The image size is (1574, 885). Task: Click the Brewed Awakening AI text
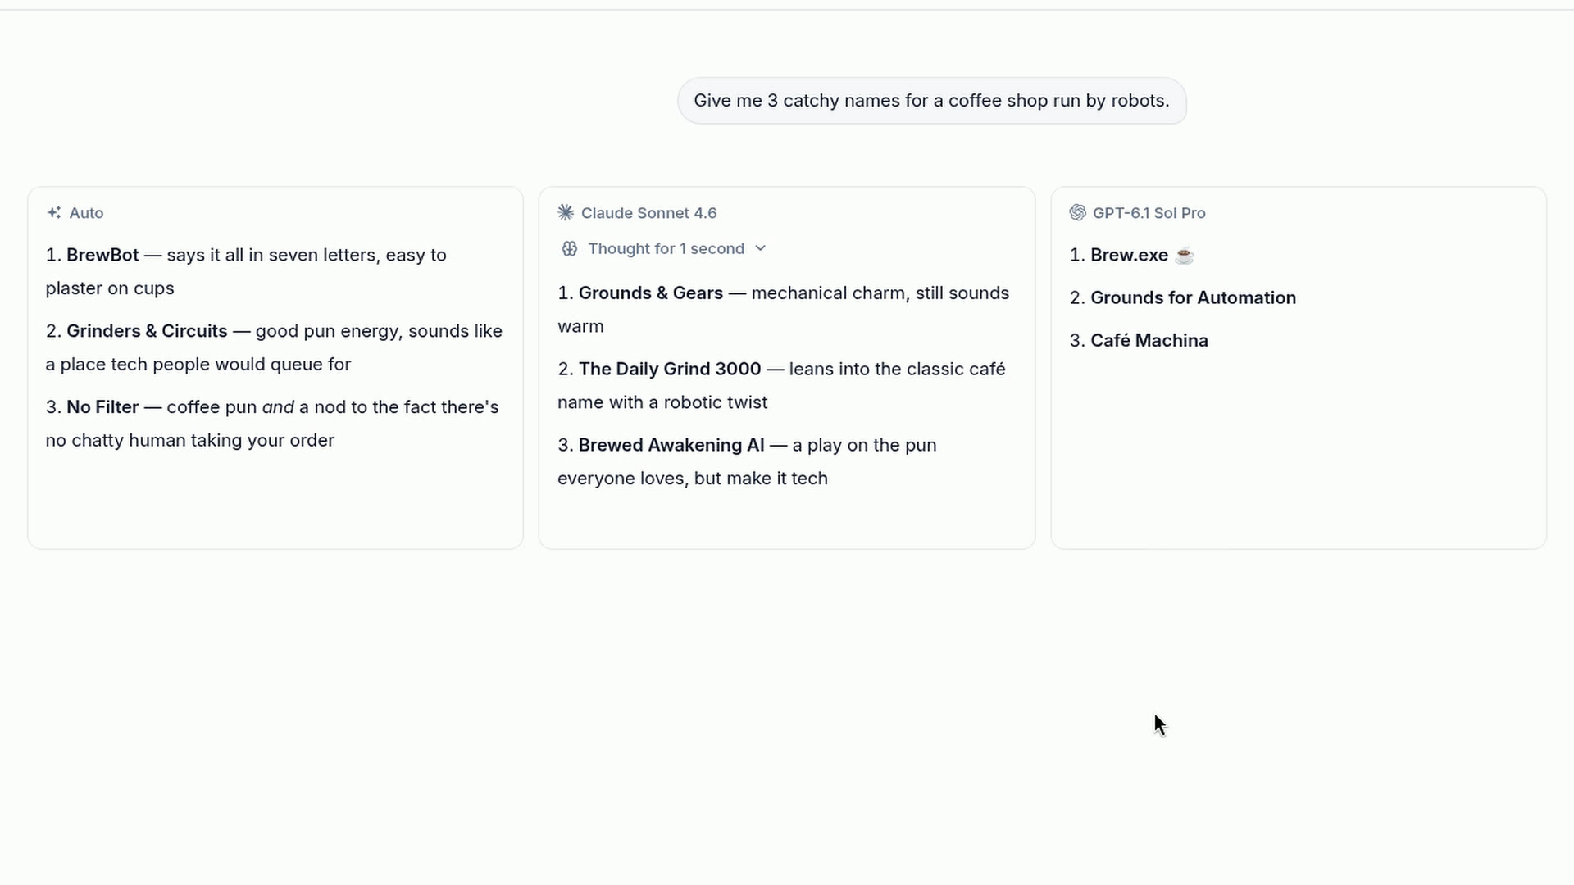click(671, 446)
